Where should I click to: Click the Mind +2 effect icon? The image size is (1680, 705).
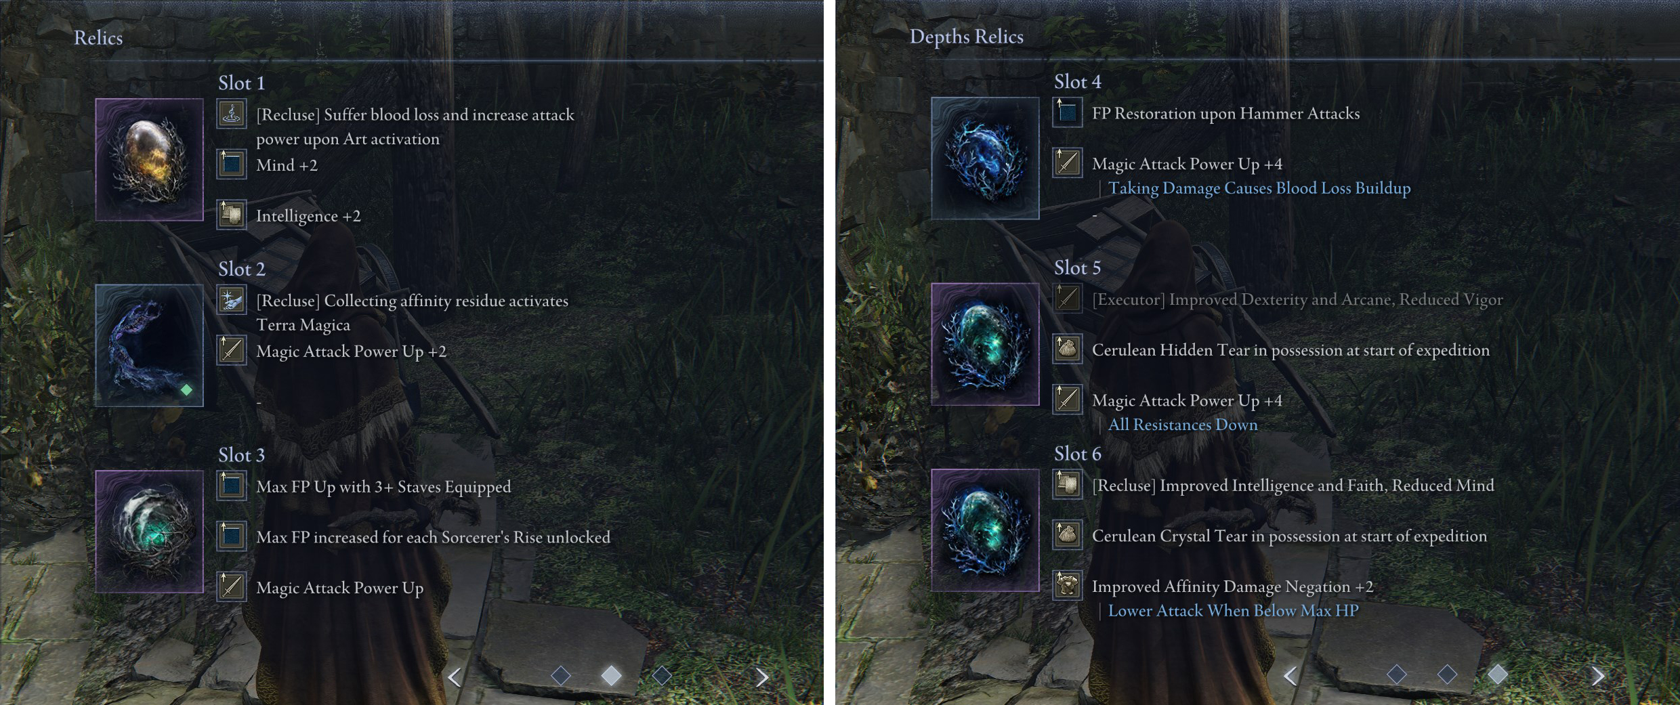point(232,165)
